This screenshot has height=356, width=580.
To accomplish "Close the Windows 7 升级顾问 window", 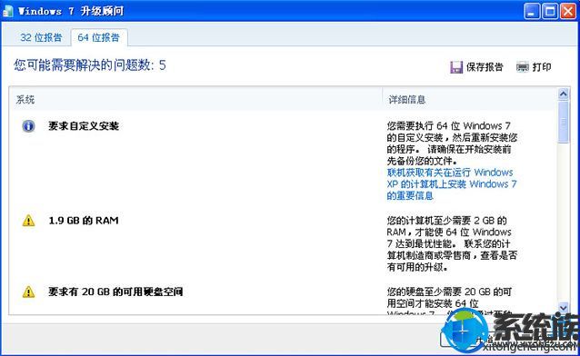I will [568, 12].
